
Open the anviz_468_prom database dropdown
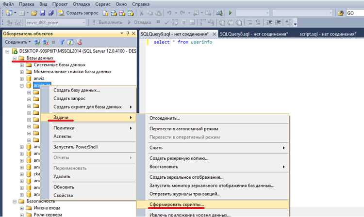83,22
